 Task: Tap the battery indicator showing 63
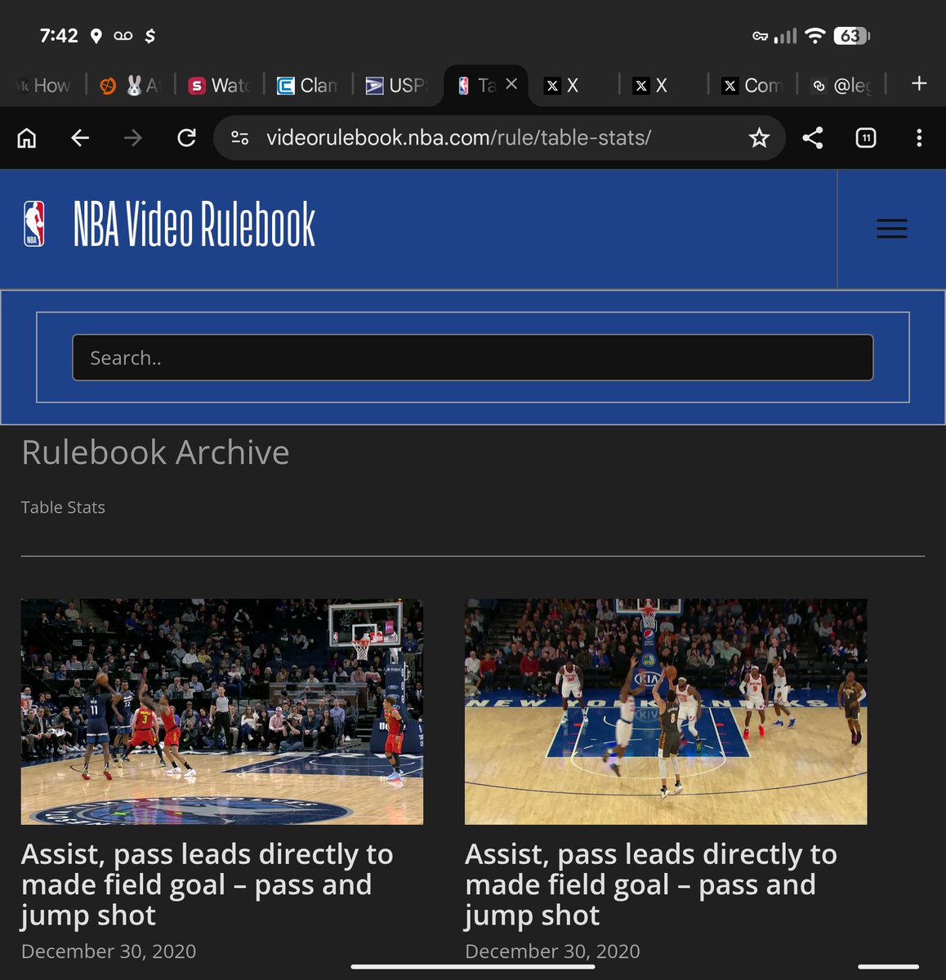pos(851,36)
